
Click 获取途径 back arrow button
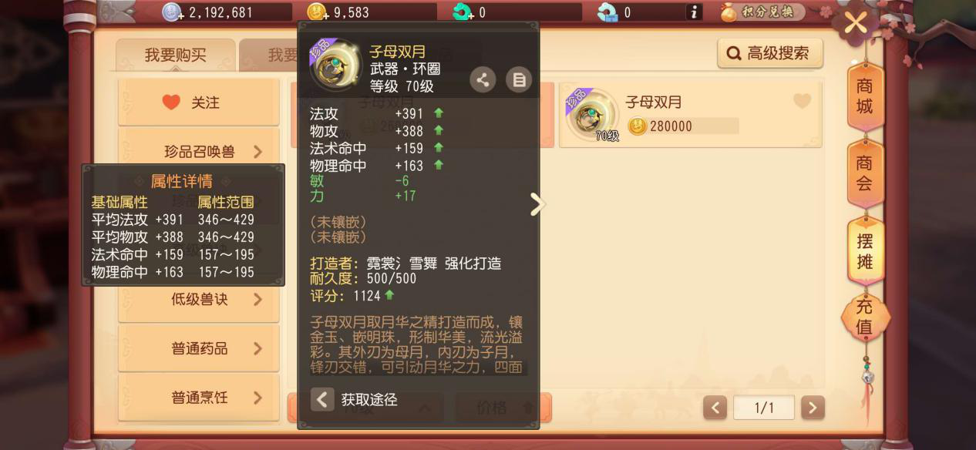[322, 399]
